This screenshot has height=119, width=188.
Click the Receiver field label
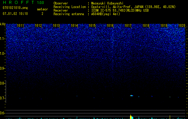pos(61,10)
